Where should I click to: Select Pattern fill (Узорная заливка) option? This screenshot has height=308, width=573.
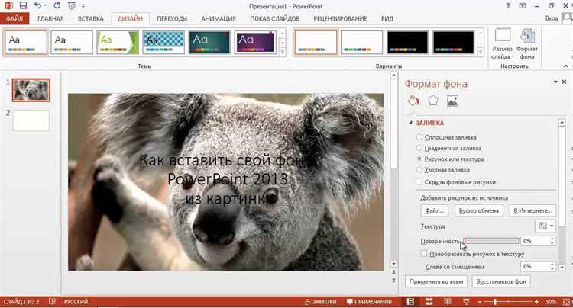(443, 170)
